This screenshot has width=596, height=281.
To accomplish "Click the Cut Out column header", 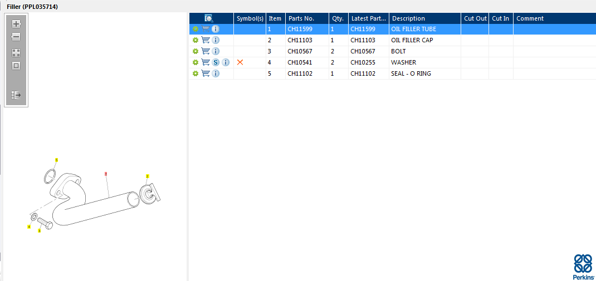I will coord(475,18).
